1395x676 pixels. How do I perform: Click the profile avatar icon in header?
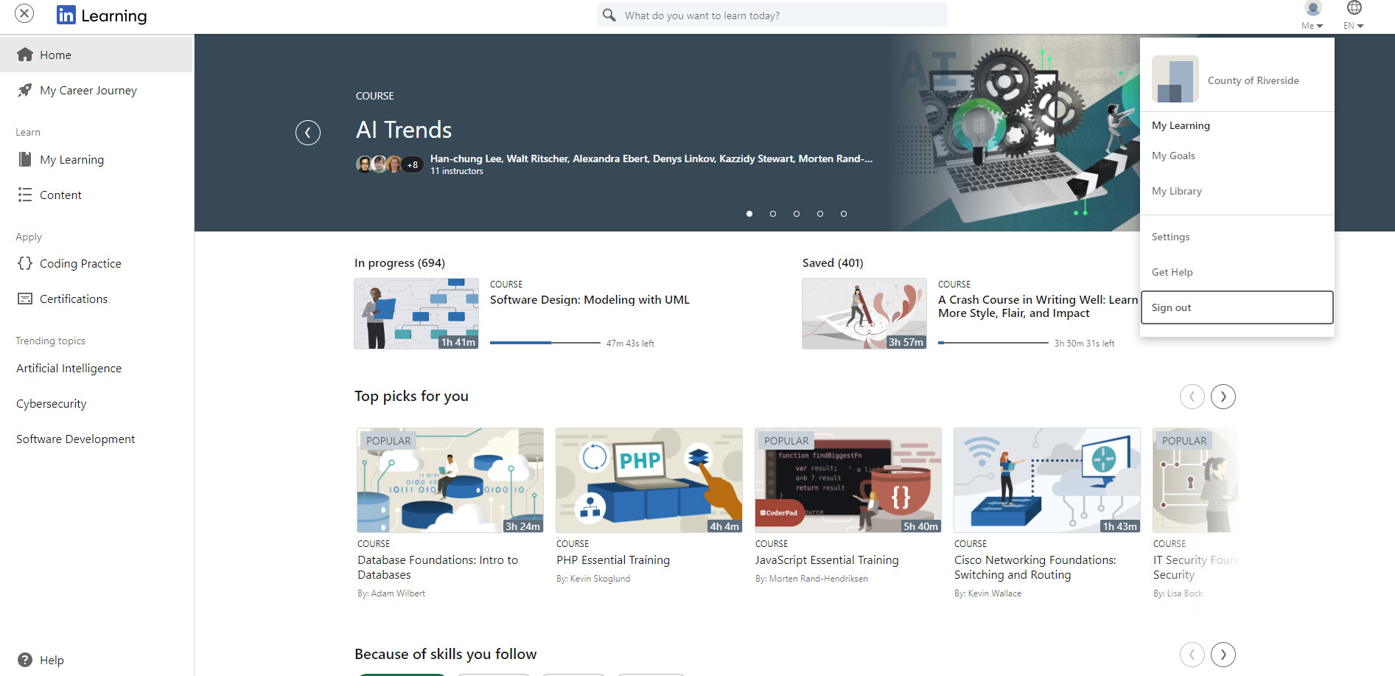[1312, 8]
